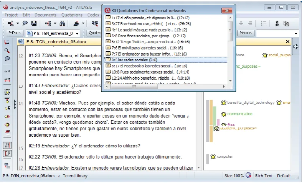
Task: Click the red arrow edit-mode icon in sidebar
Action: tap(7, 42)
